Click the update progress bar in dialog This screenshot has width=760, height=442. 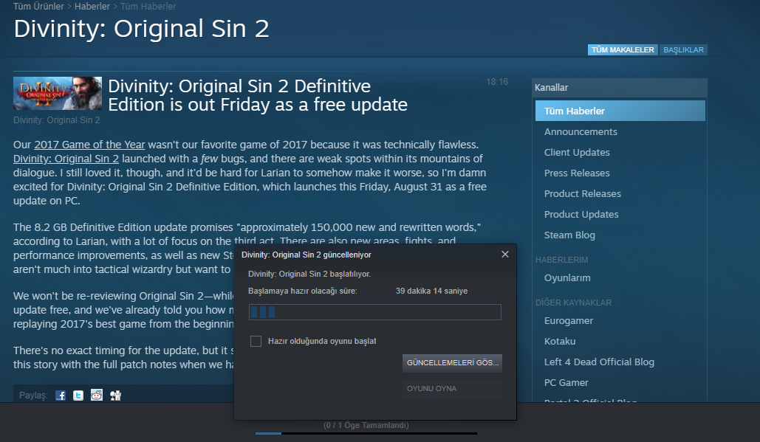tap(374, 312)
